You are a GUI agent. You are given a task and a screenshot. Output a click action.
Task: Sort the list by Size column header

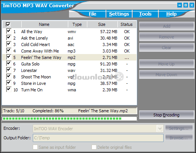(x=102, y=24)
